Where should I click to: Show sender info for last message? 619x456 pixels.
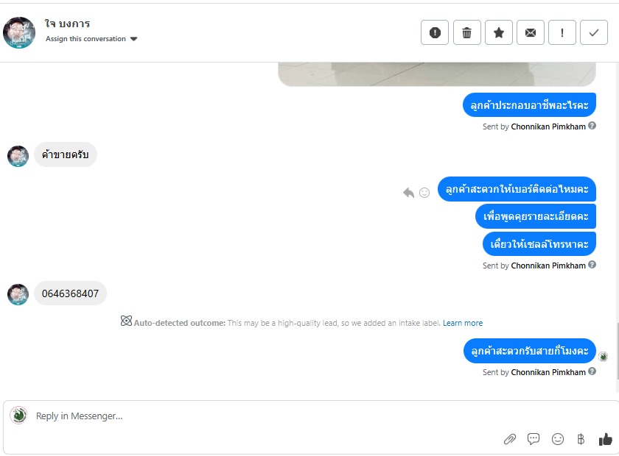[592, 371]
